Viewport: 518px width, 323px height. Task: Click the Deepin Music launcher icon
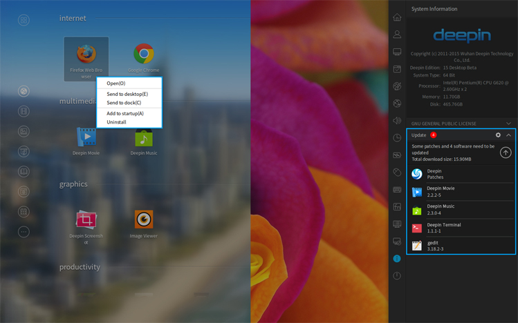144,138
